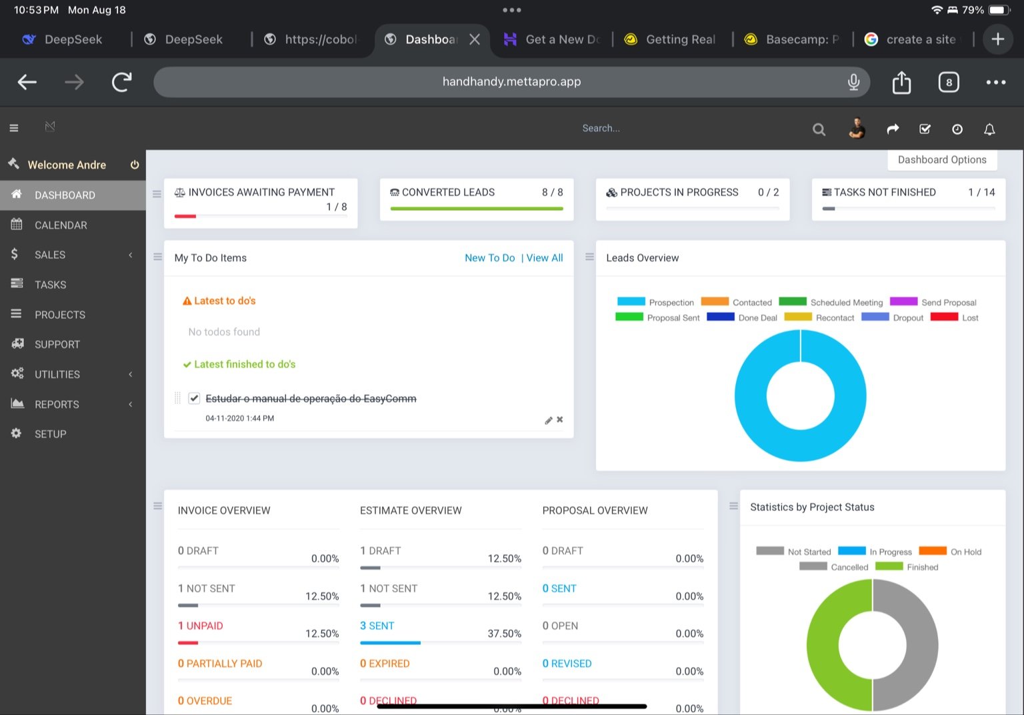Delete the finished to-do item
1024x715 pixels.
click(560, 420)
